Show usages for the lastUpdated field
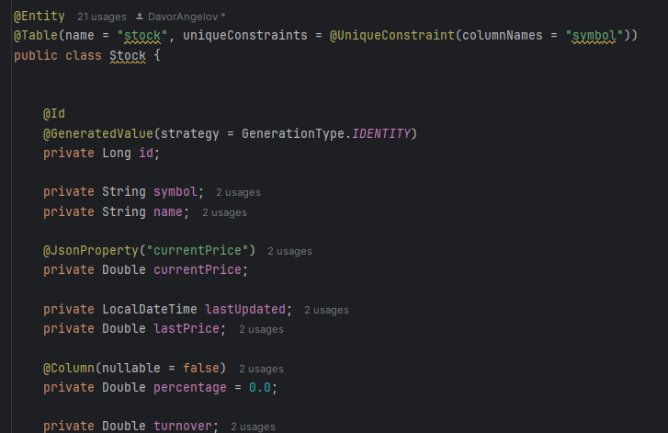This screenshot has width=668, height=433. (x=326, y=310)
